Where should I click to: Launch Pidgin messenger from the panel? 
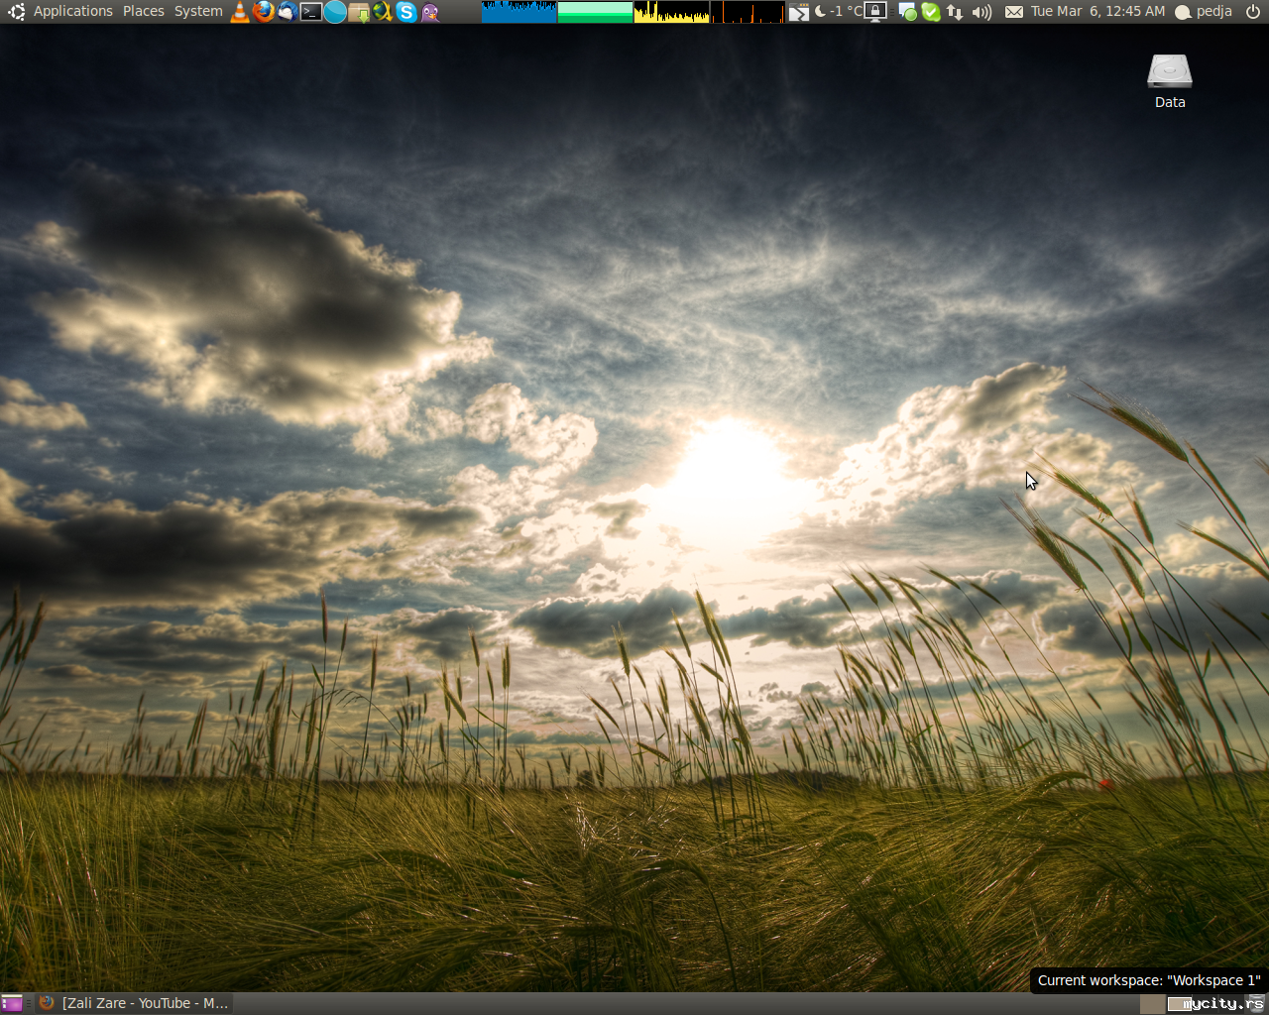pos(430,12)
